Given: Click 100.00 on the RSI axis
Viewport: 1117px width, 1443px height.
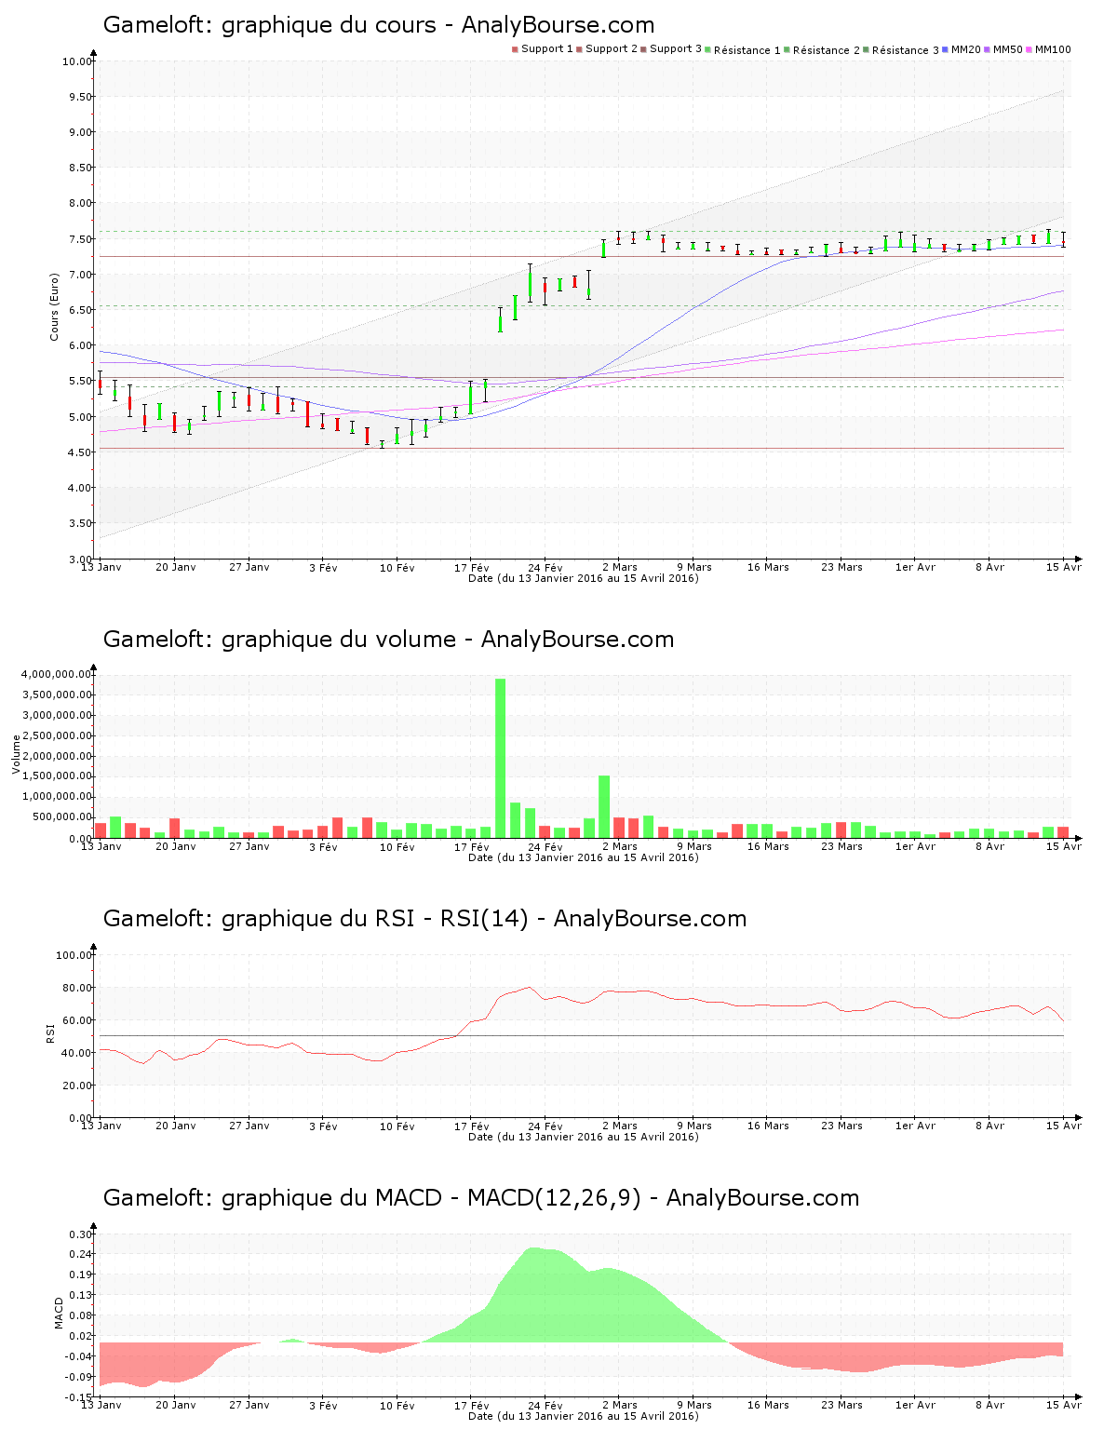Looking at the screenshot, I should tap(74, 955).
